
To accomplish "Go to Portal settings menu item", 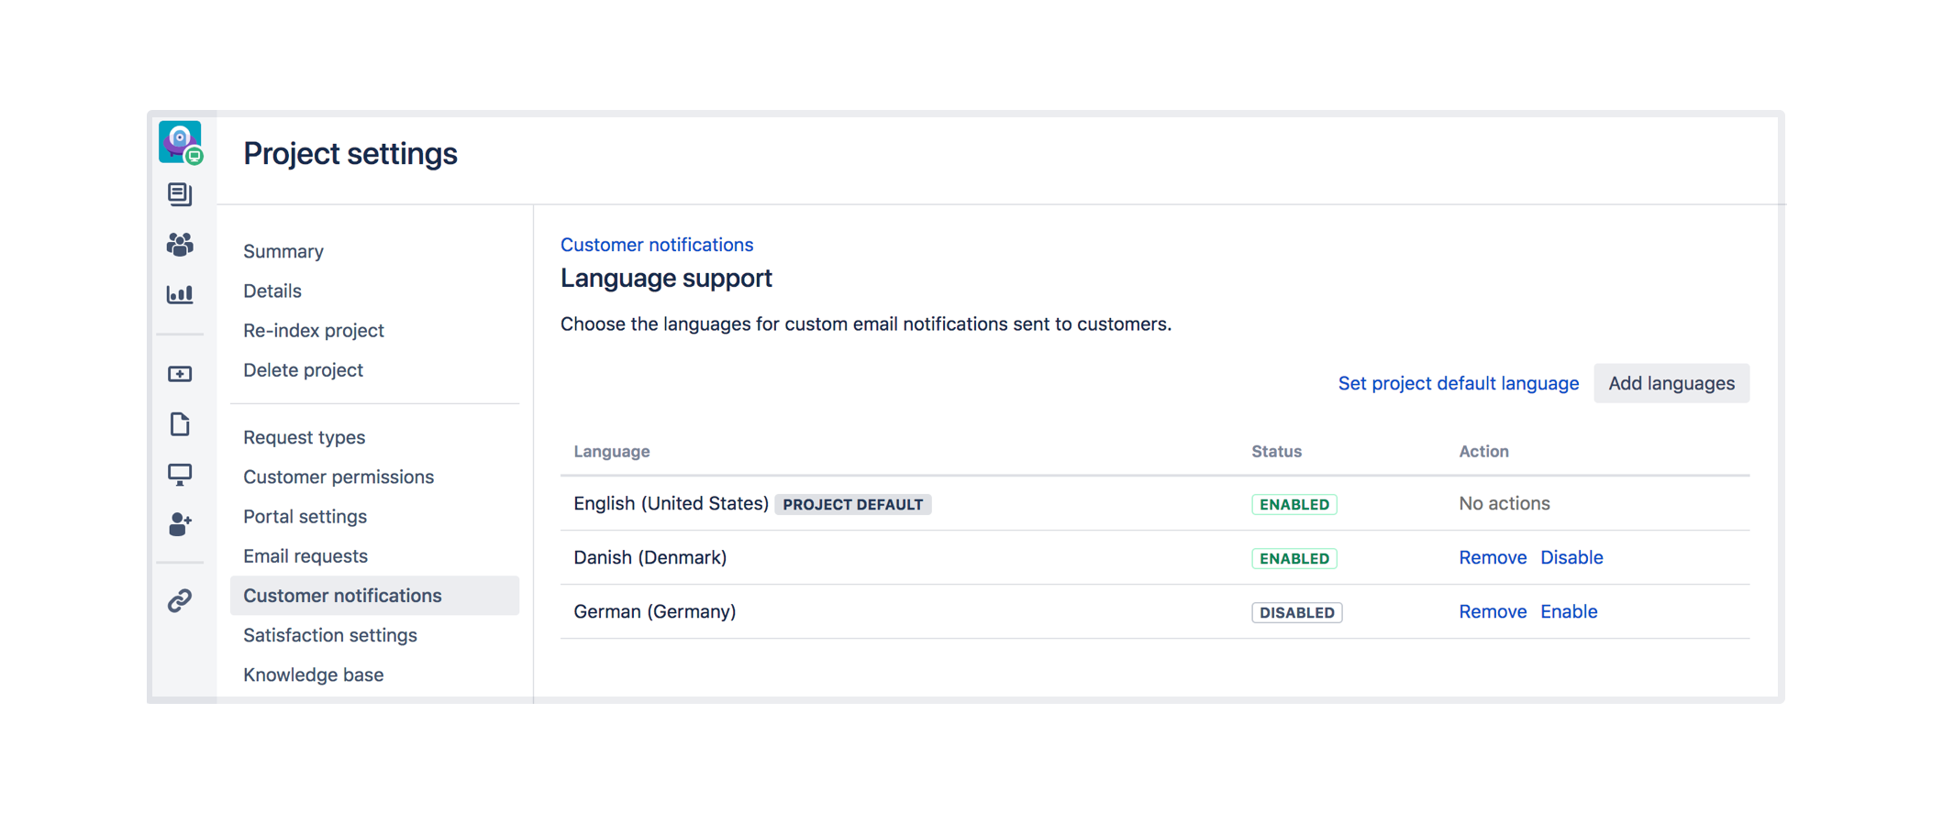I will [305, 517].
